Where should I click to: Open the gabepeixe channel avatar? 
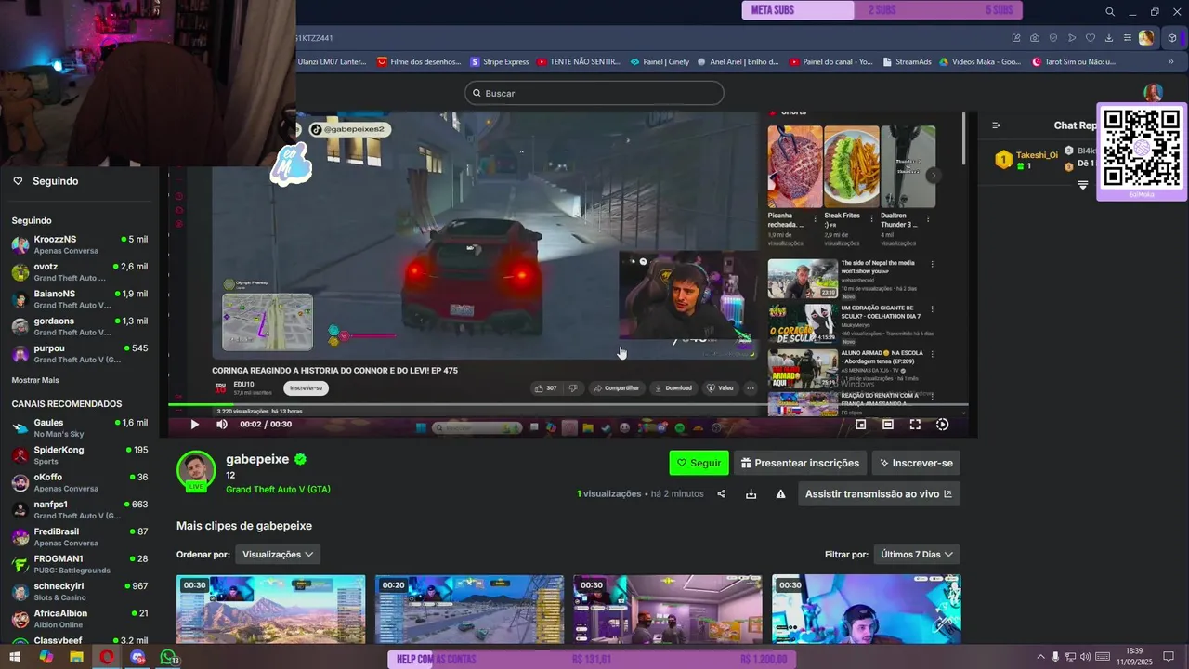(196, 470)
